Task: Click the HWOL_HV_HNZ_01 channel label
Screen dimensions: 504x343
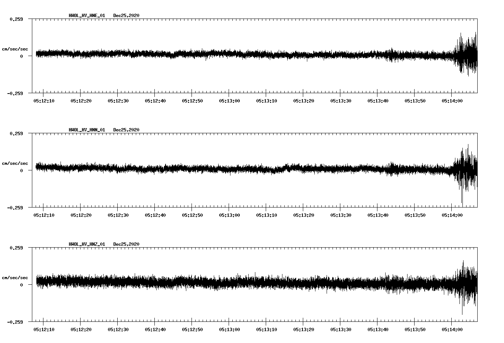Action: tap(86, 244)
